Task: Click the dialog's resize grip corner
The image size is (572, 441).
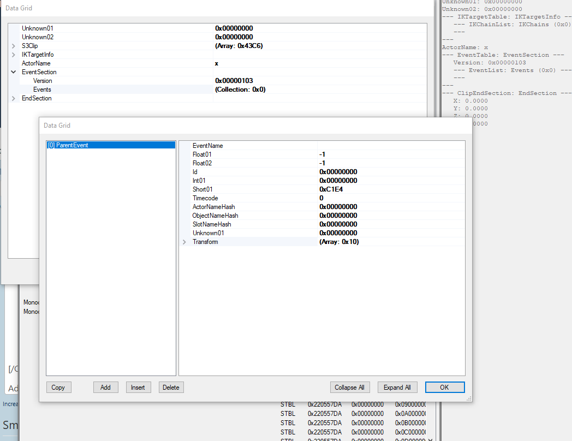Action: 469,399
